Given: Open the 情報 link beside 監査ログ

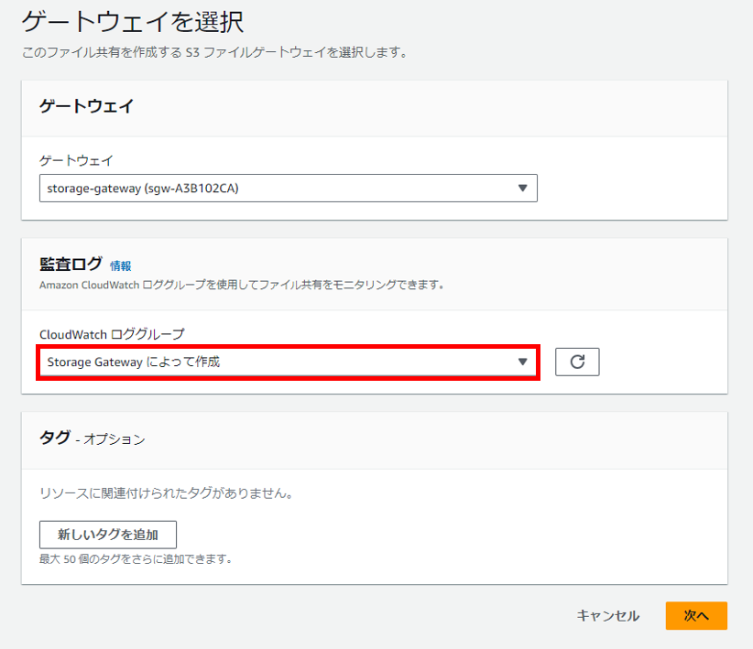Looking at the screenshot, I should 121,266.
